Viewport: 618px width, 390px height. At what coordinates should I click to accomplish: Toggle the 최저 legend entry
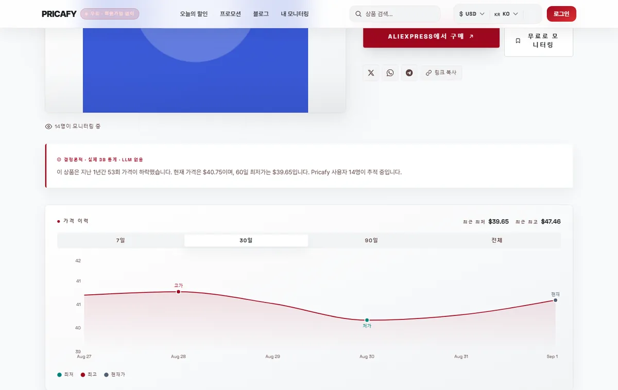(66, 375)
